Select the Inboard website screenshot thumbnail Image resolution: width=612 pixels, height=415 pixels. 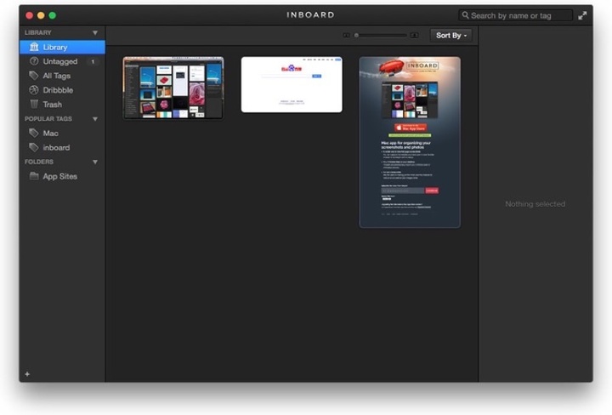[410, 142]
